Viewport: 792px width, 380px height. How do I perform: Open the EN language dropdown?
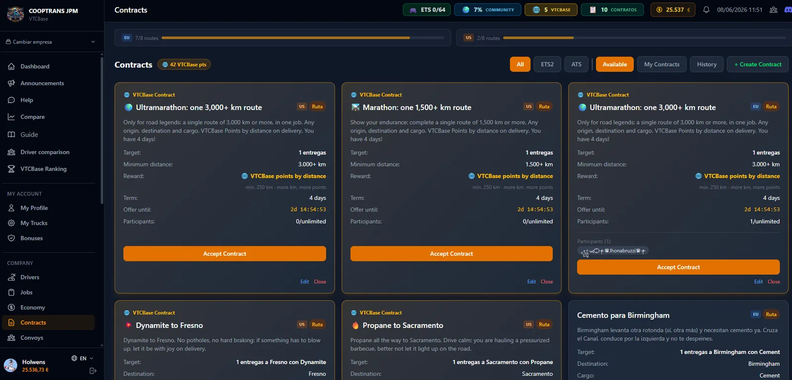click(x=82, y=358)
